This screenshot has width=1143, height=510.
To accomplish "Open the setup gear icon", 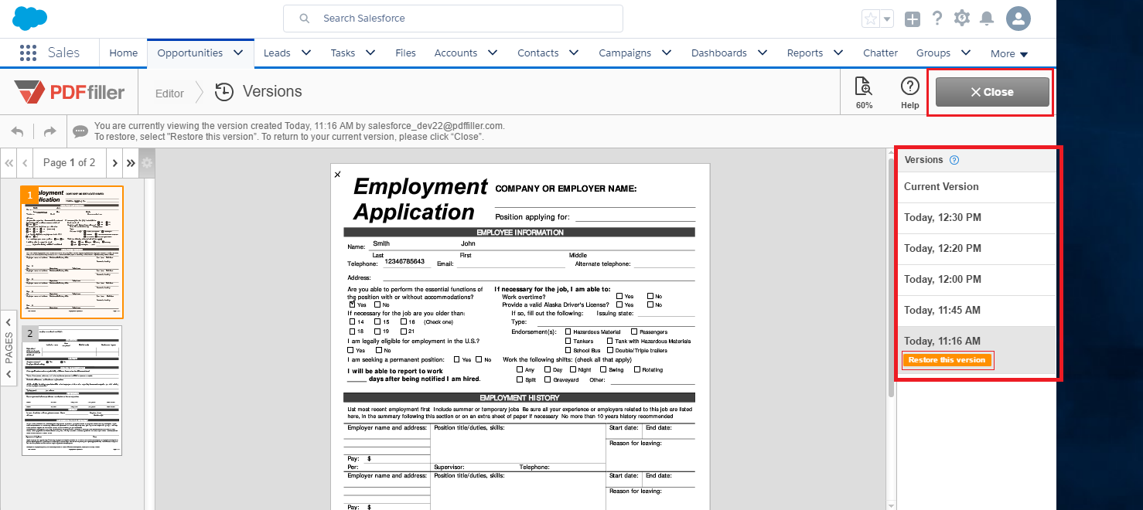I will pyautogui.click(x=962, y=19).
